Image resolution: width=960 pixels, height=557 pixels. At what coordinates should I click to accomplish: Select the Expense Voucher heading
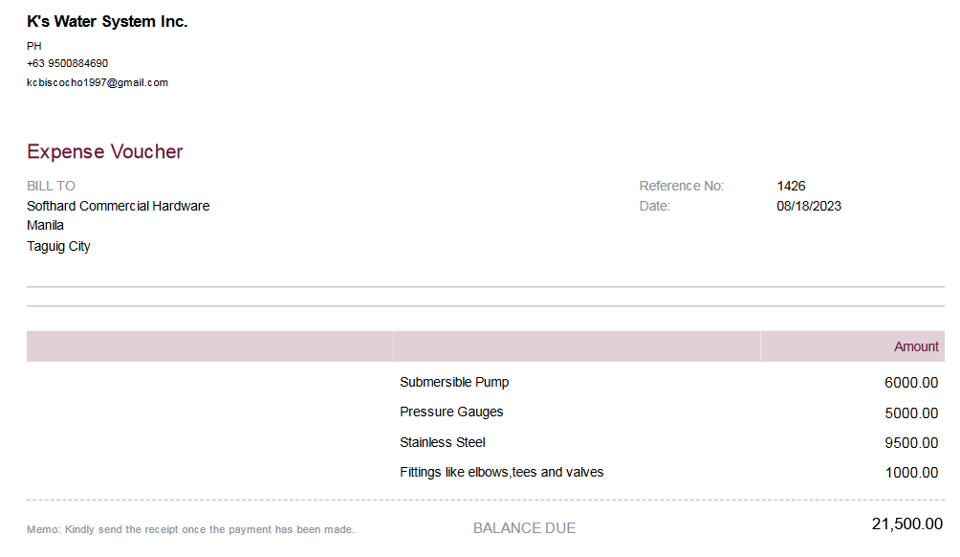104,151
